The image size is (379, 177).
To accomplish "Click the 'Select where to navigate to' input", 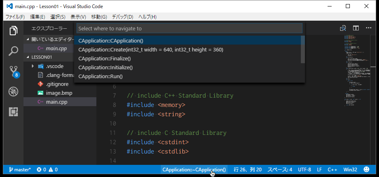I will pyautogui.click(x=189, y=28).
